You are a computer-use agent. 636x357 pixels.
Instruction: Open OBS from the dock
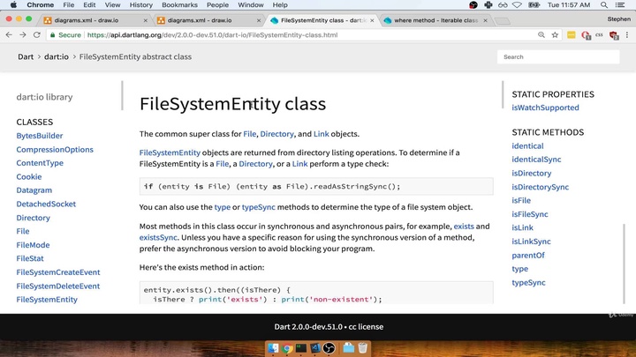point(329,348)
